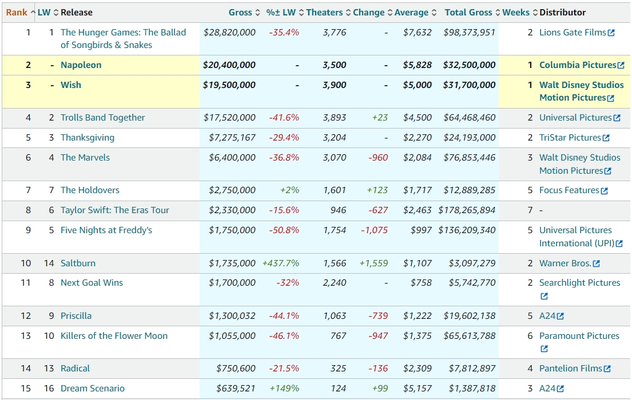
Task: Click the Distributor column header
Action: pos(563,13)
